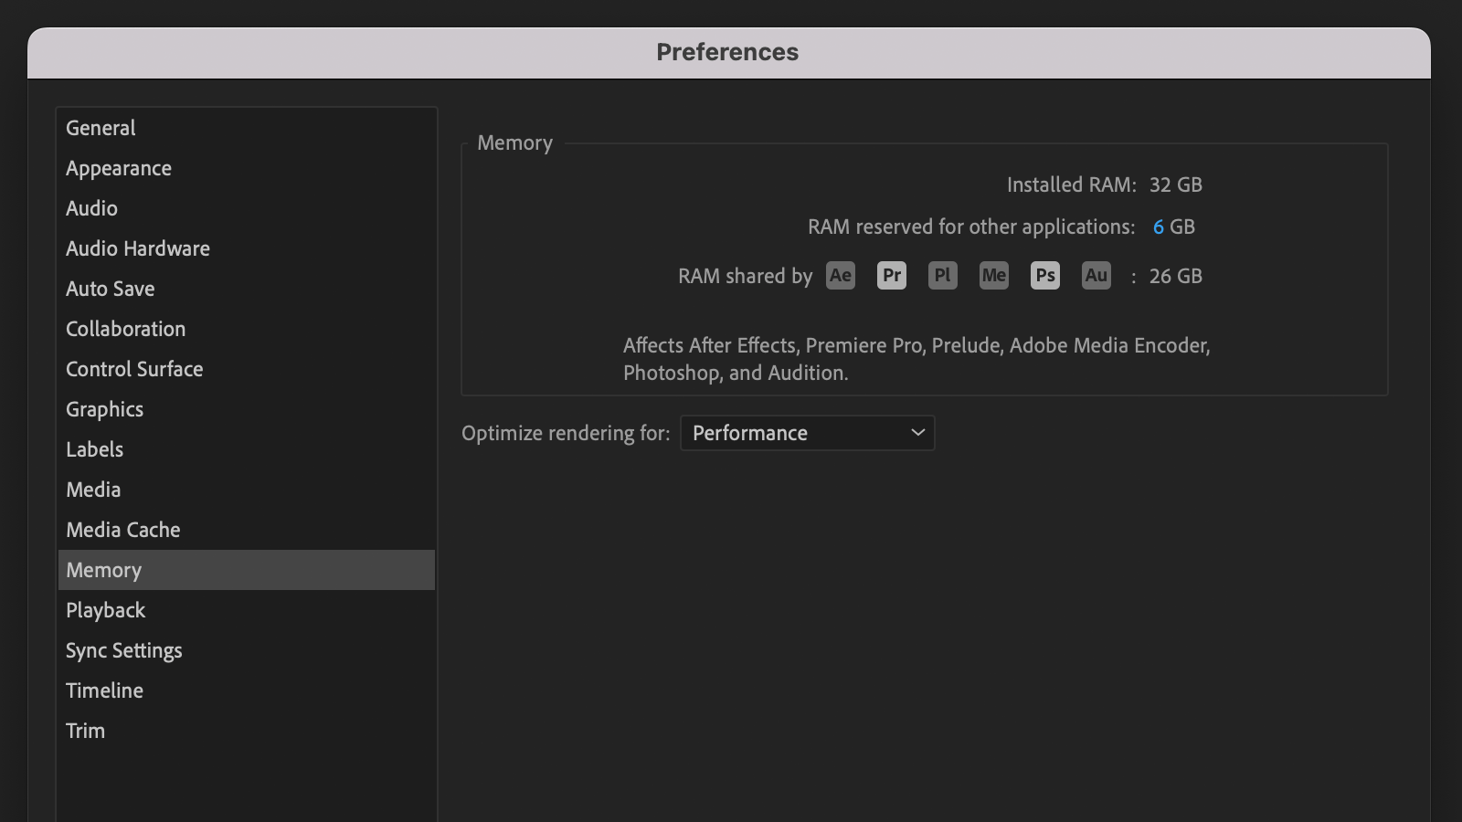Screen dimensions: 1462x822
Task: Select Control Surface preferences
Action: (x=134, y=369)
